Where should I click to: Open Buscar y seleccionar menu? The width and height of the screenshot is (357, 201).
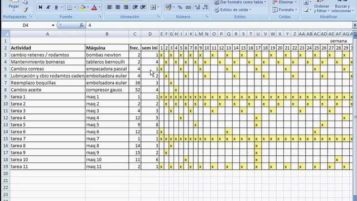click(x=342, y=8)
